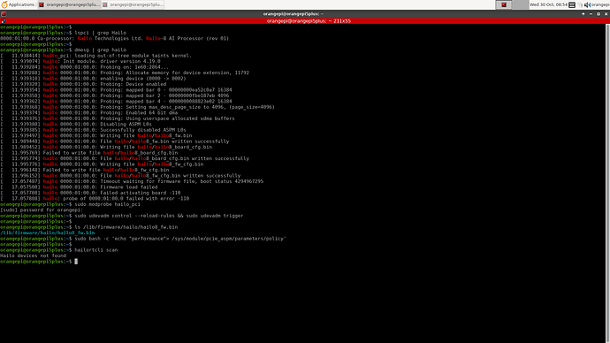Click 'hailo8_board_cfg.bin written successfully' line

tap(125, 158)
